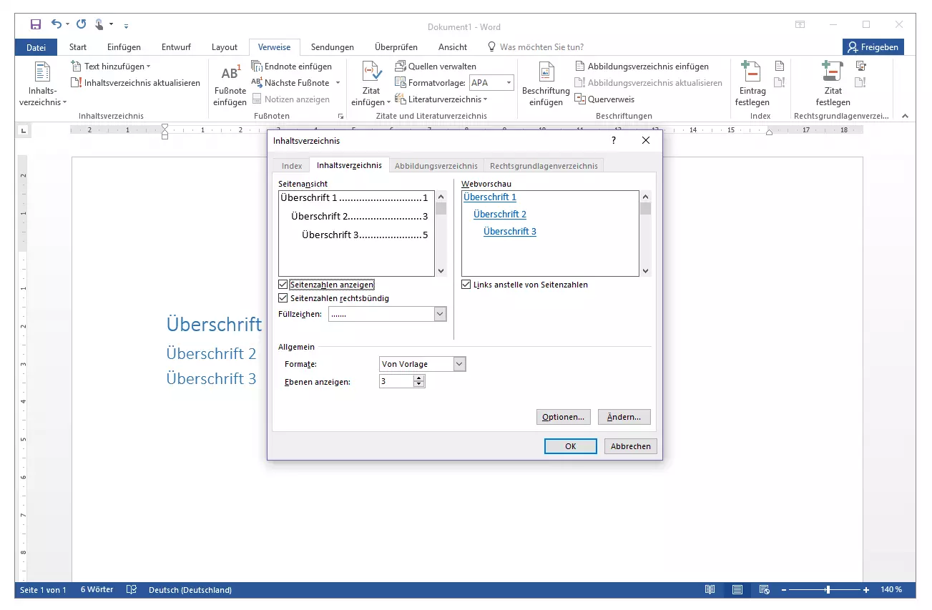This screenshot has width=932, height=610.
Task: Click the proofing icon in status bar
Action: coord(131,590)
